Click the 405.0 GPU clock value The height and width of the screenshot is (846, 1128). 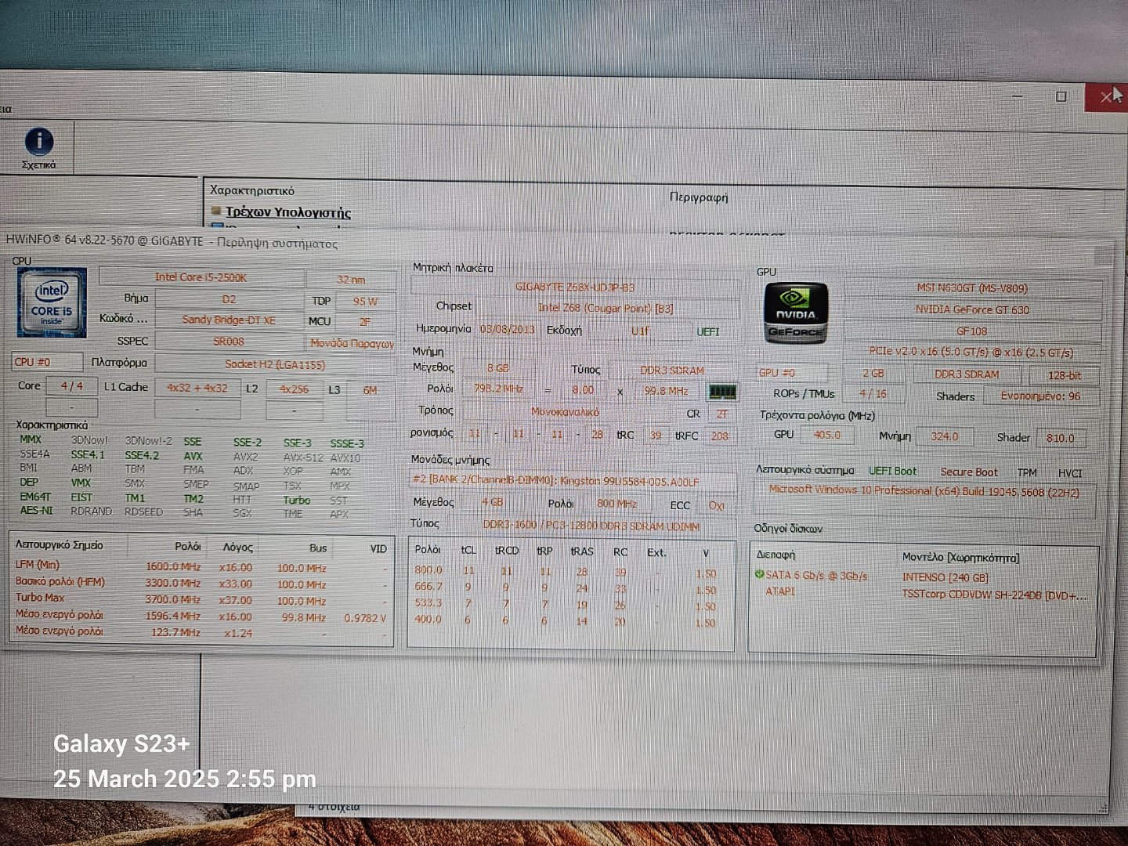coord(827,435)
